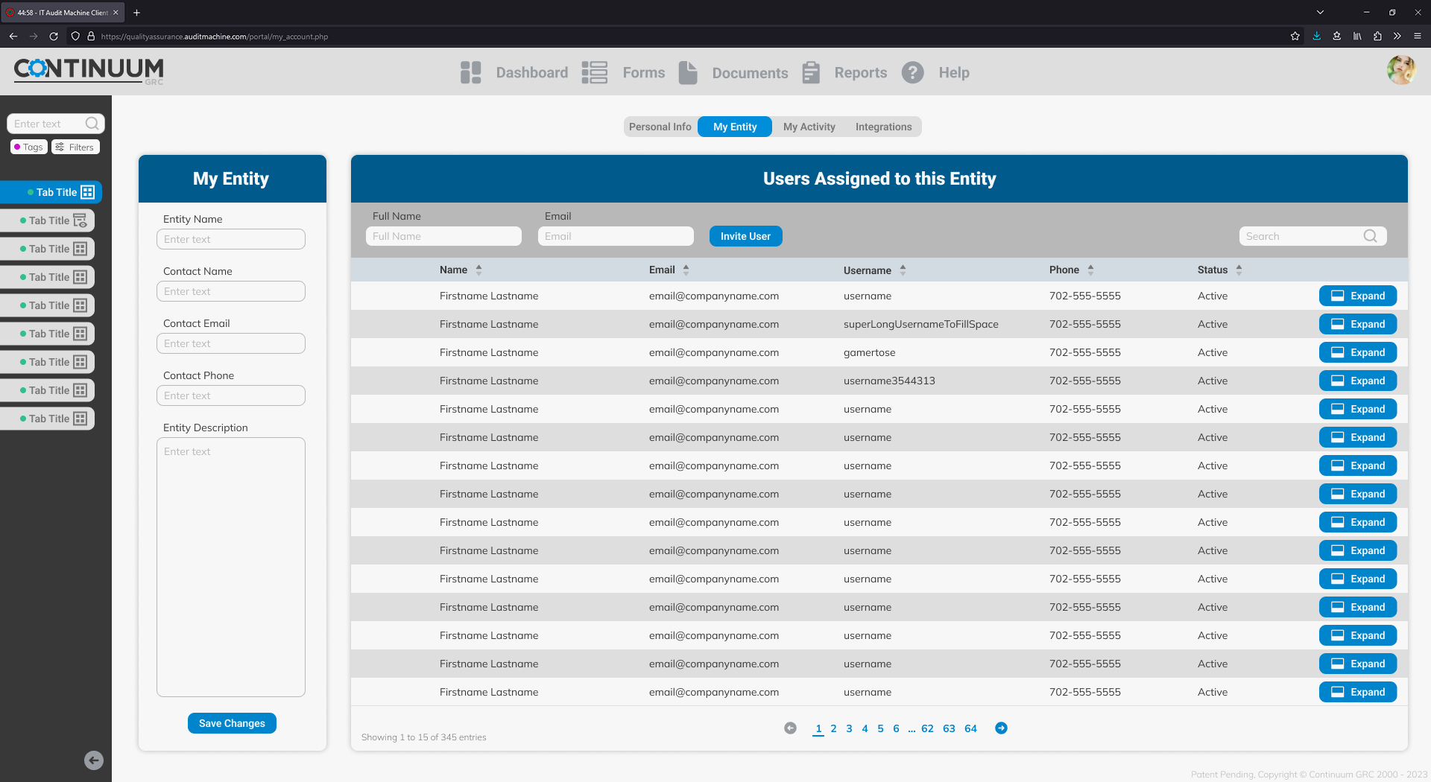Collapse sidebar with the back arrow icon

[94, 760]
